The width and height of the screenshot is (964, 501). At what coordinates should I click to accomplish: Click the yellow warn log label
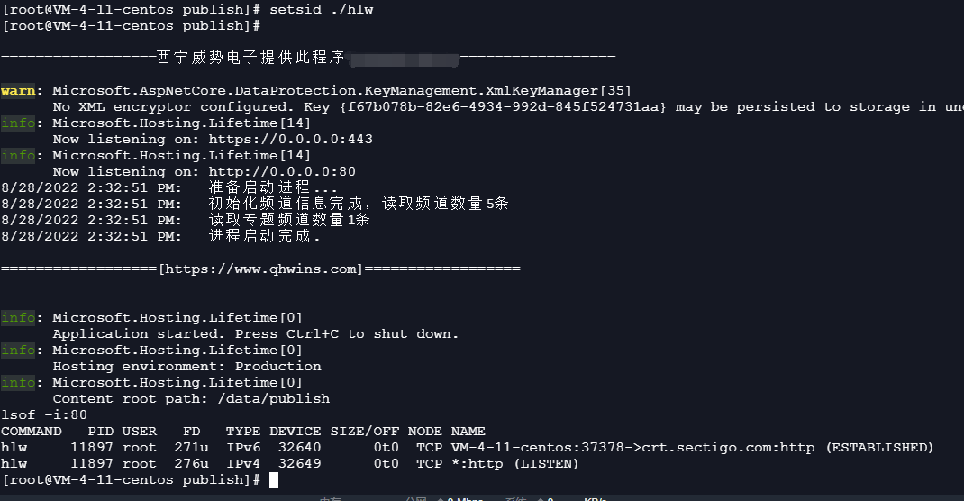tap(18, 91)
